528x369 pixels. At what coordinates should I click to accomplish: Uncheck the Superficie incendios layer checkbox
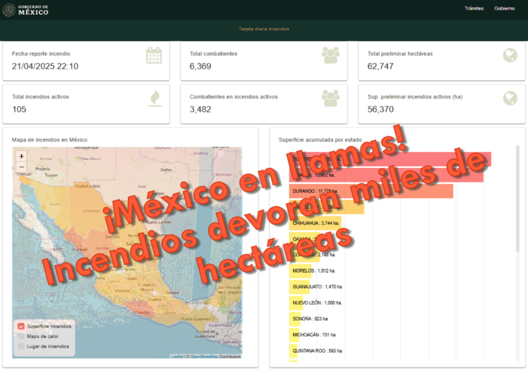[21, 326]
